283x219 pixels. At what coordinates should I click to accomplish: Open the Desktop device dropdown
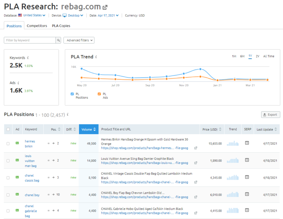pos(73,15)
